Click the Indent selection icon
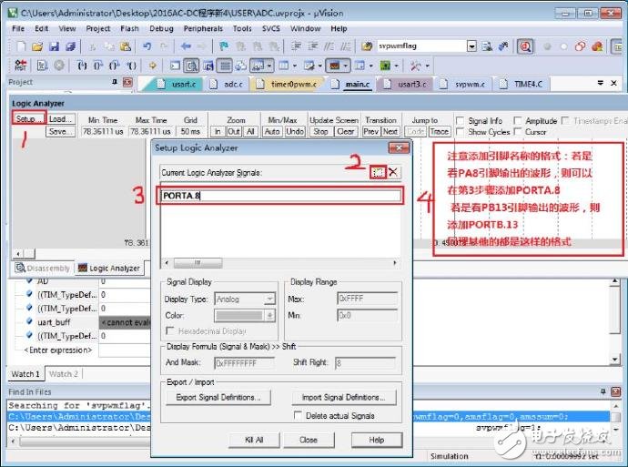Screen dimensions: 628x467 point(296,46)
